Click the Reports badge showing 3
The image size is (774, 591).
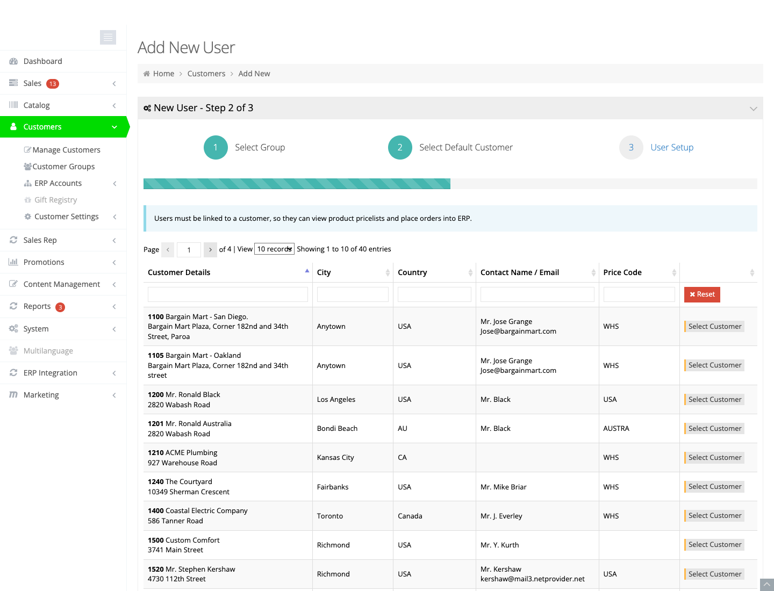click(x=60, y=307)
